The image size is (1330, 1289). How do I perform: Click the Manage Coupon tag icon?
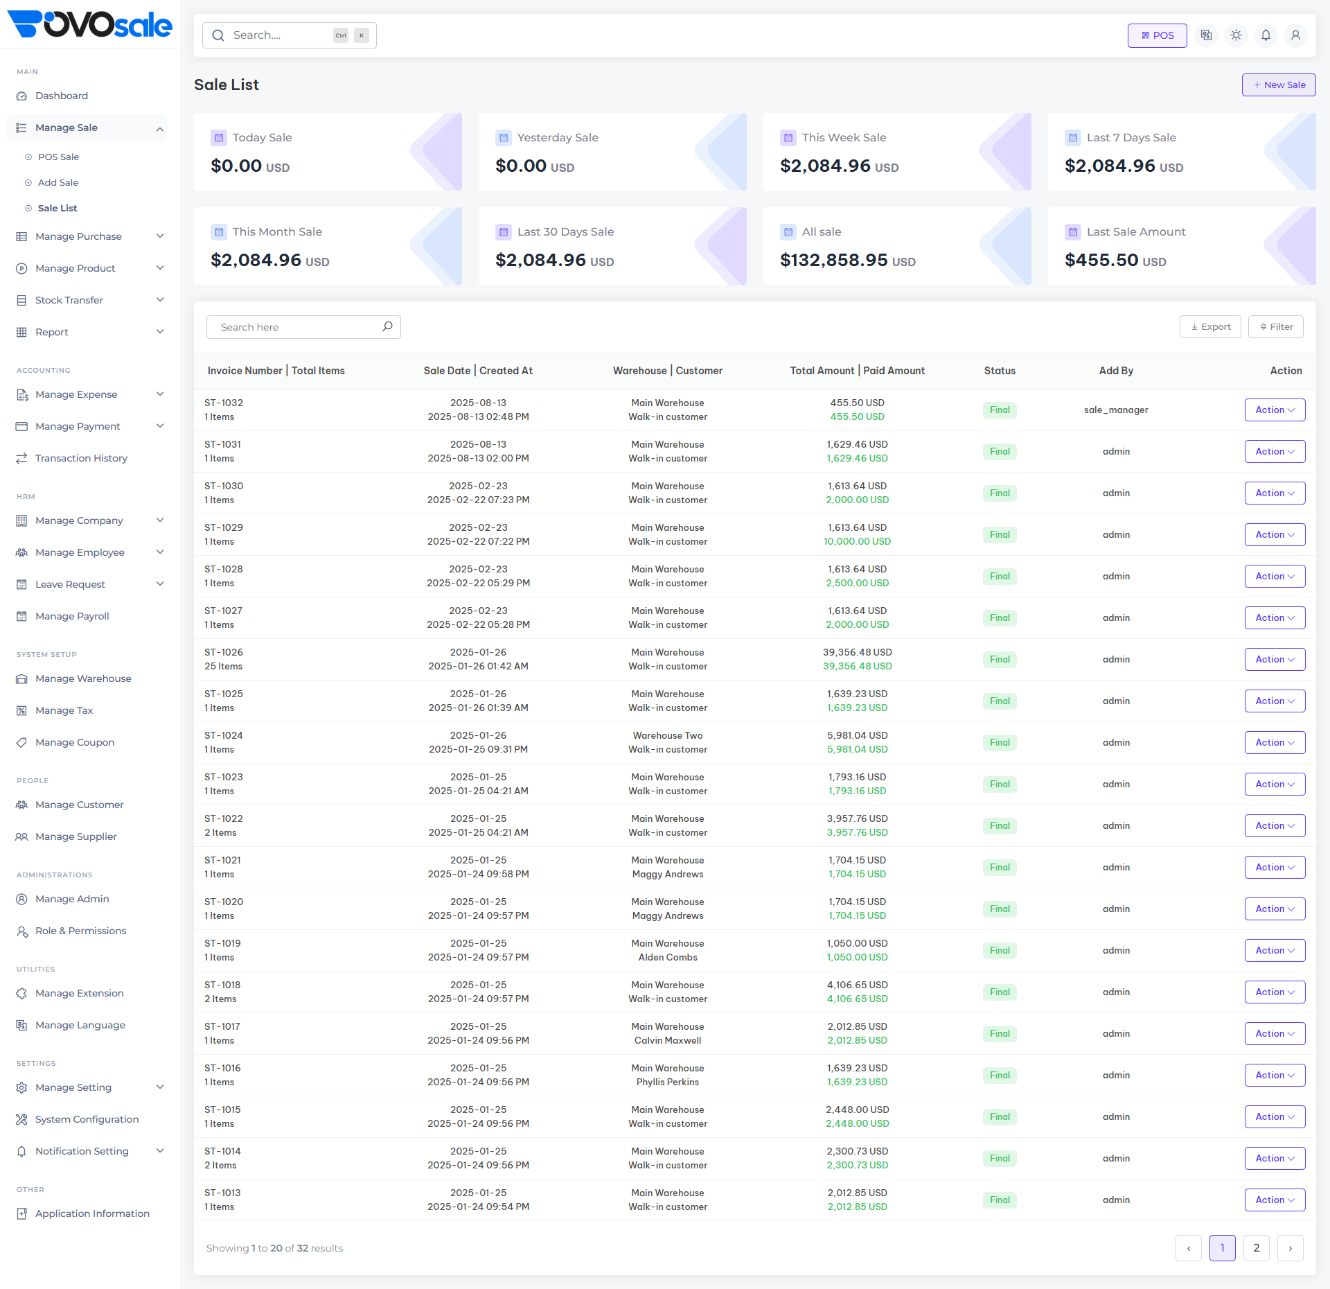point(21,742)
